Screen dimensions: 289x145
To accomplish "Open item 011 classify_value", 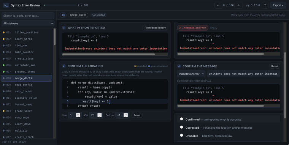I will pyautogui.click(x=27, y=98).
